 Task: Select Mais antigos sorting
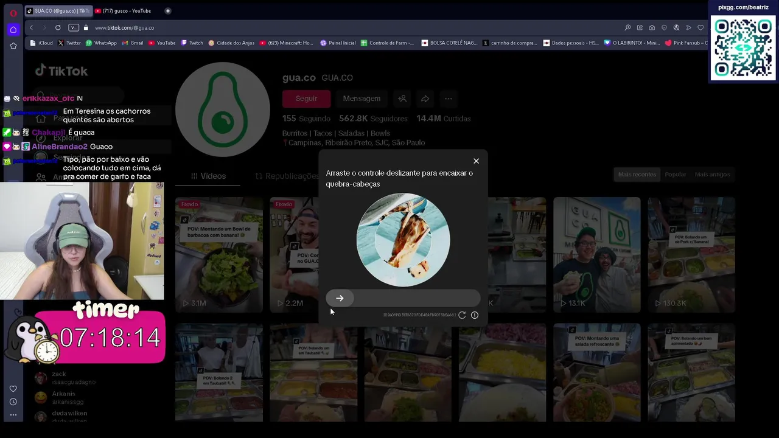click(x=712, y=175)
